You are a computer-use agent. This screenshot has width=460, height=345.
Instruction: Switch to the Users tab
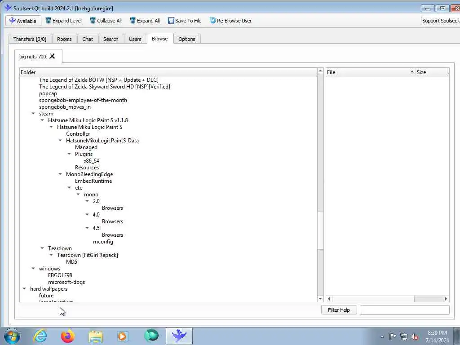[135, 39]
